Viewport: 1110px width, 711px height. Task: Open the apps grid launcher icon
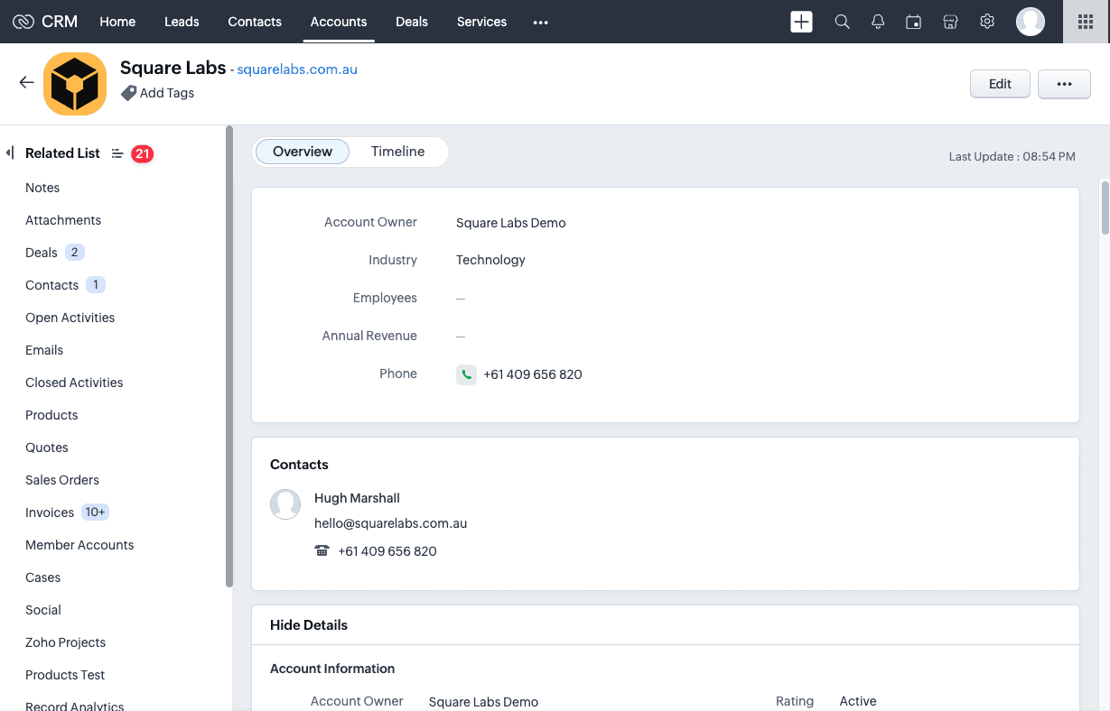pos(1086,22)
